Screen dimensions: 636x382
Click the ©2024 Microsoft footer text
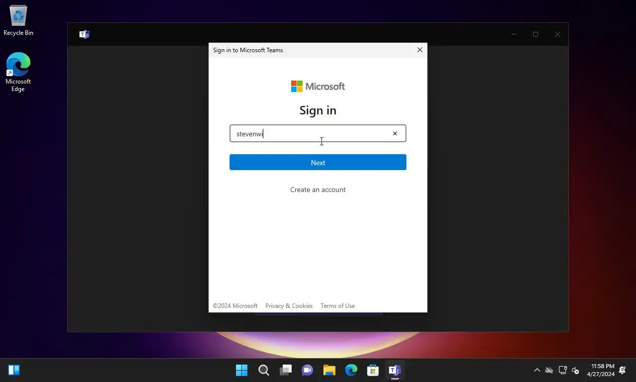coord(236,306)
